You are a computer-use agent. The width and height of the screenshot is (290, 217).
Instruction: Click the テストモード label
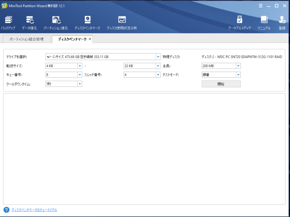[171, 75]
